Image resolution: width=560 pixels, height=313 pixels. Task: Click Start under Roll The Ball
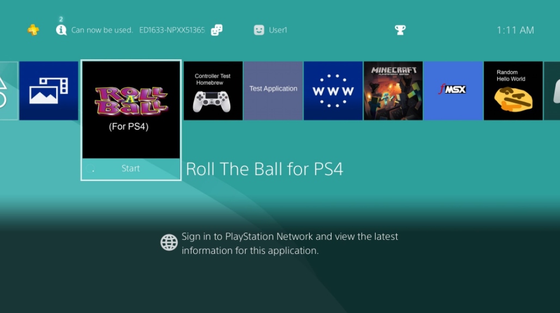[x=131, y=168]
